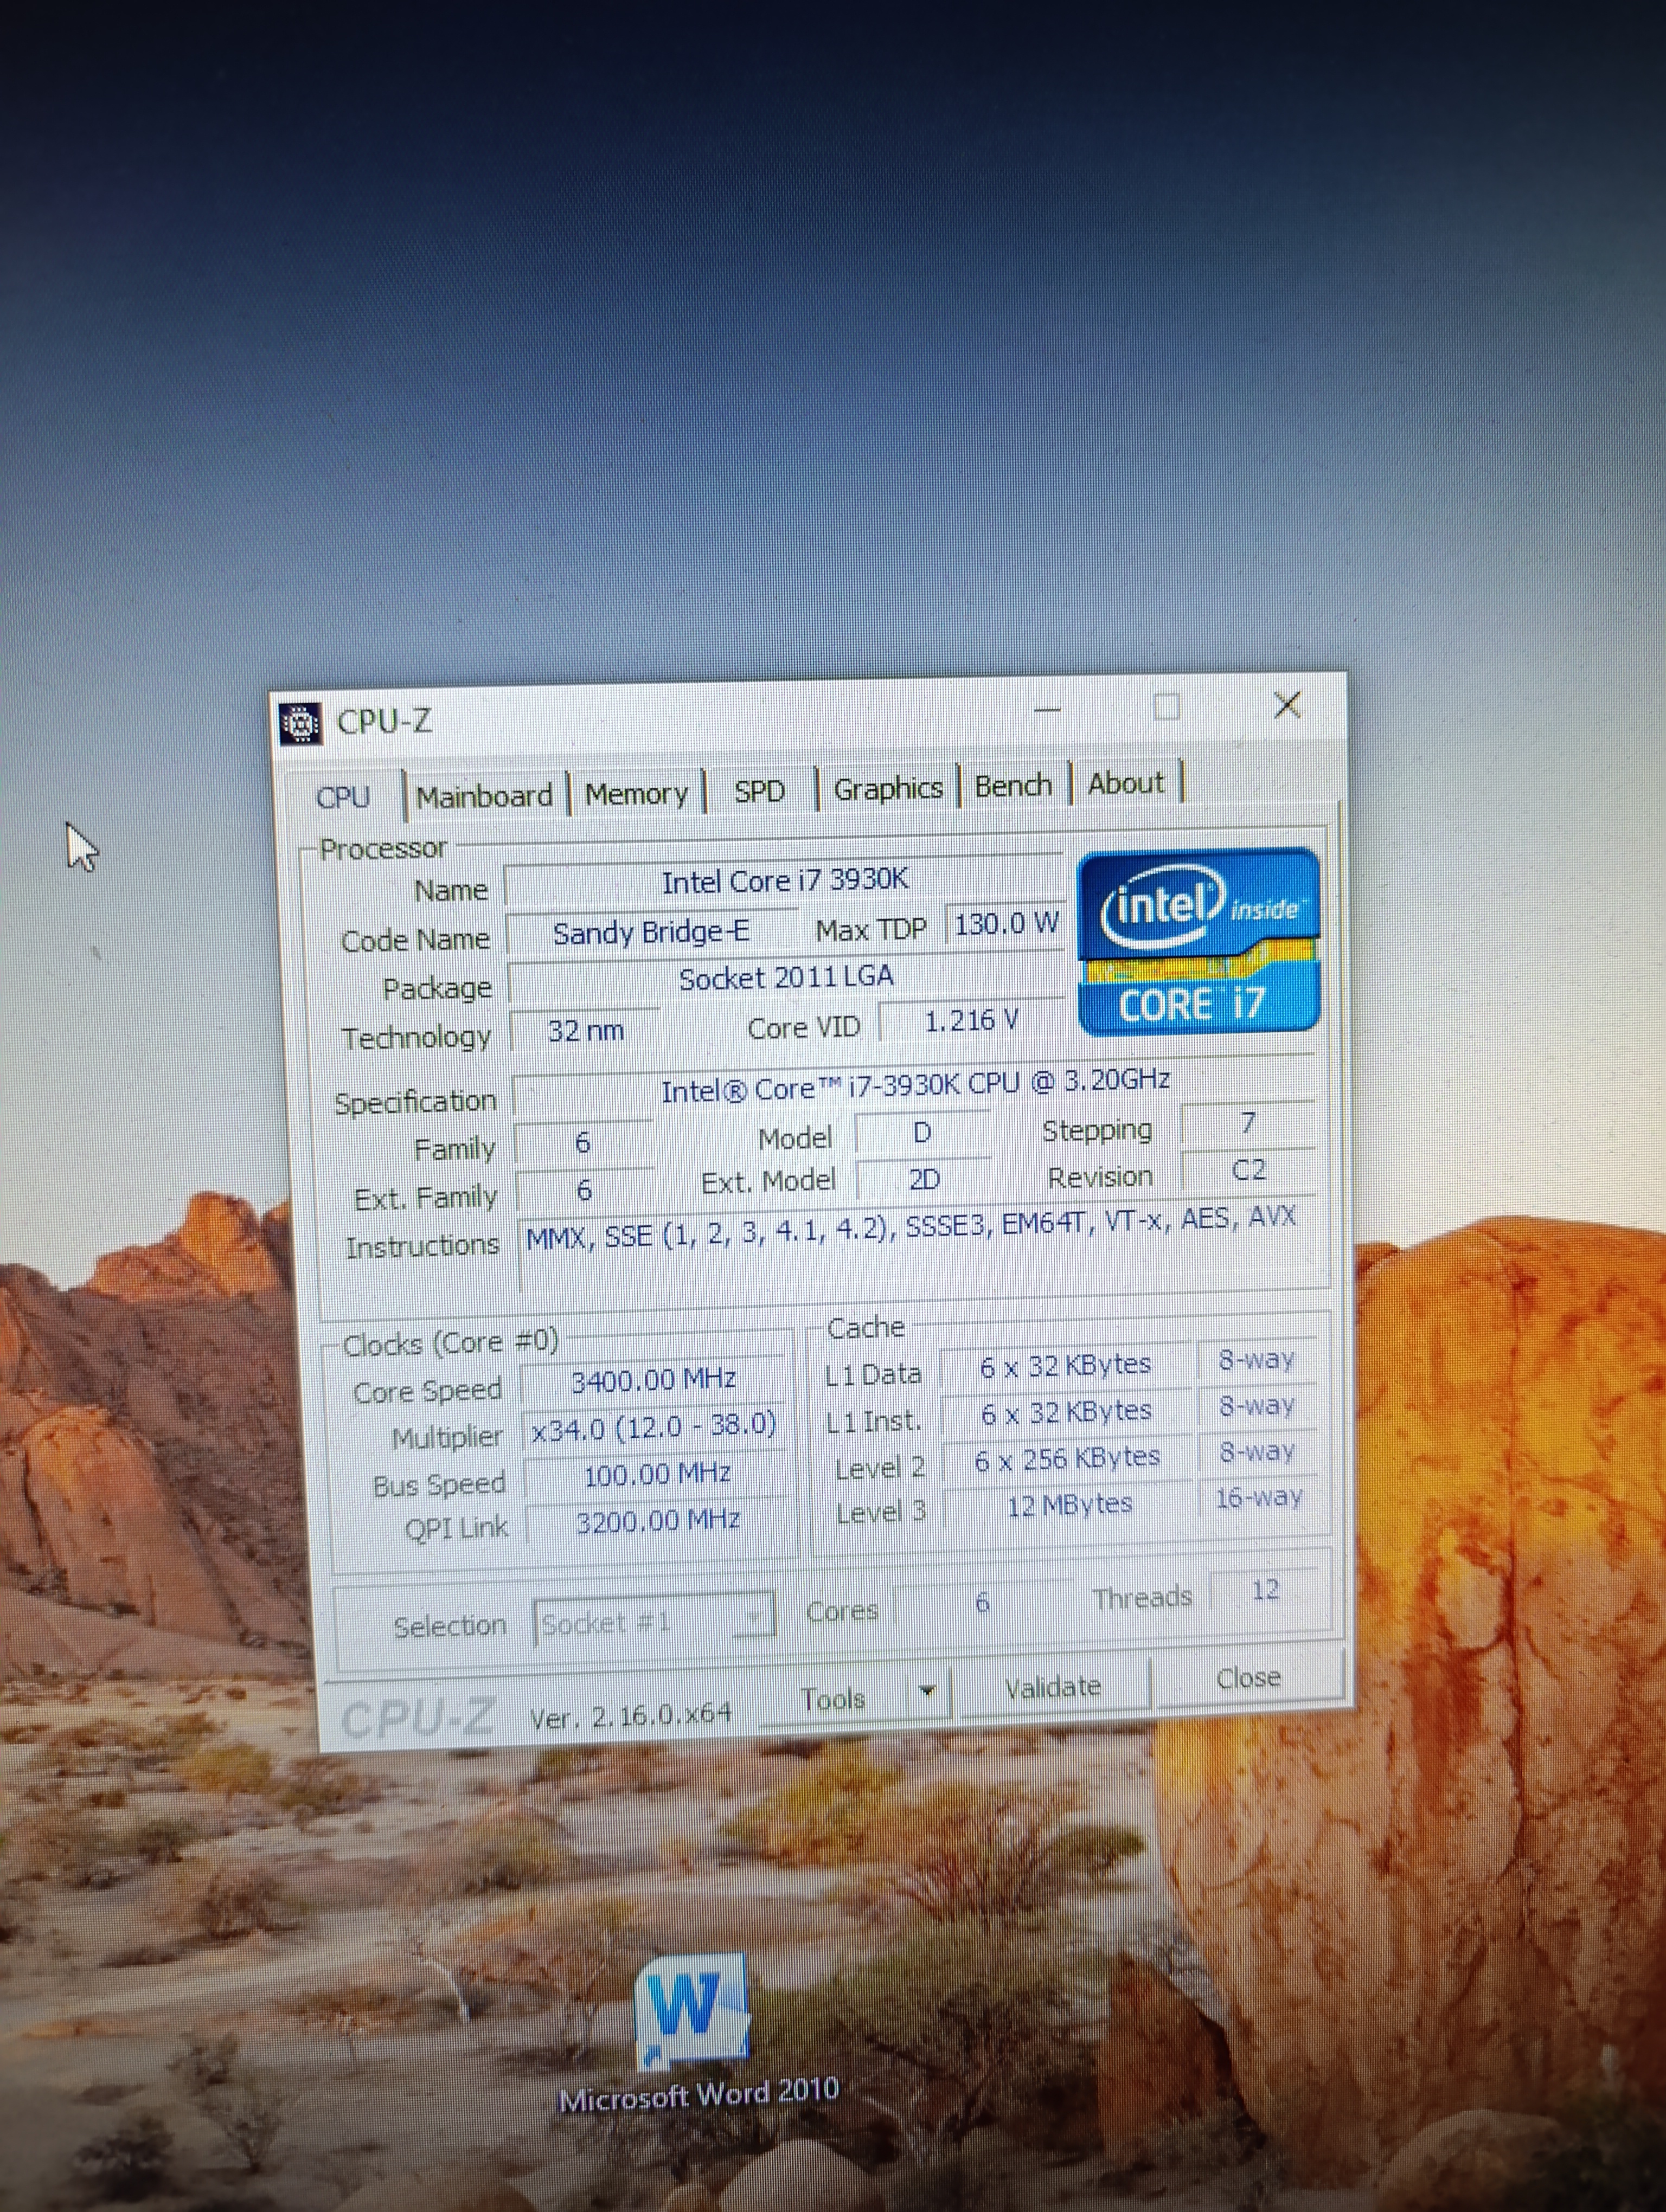Click the Tools button

point(833,1698)
